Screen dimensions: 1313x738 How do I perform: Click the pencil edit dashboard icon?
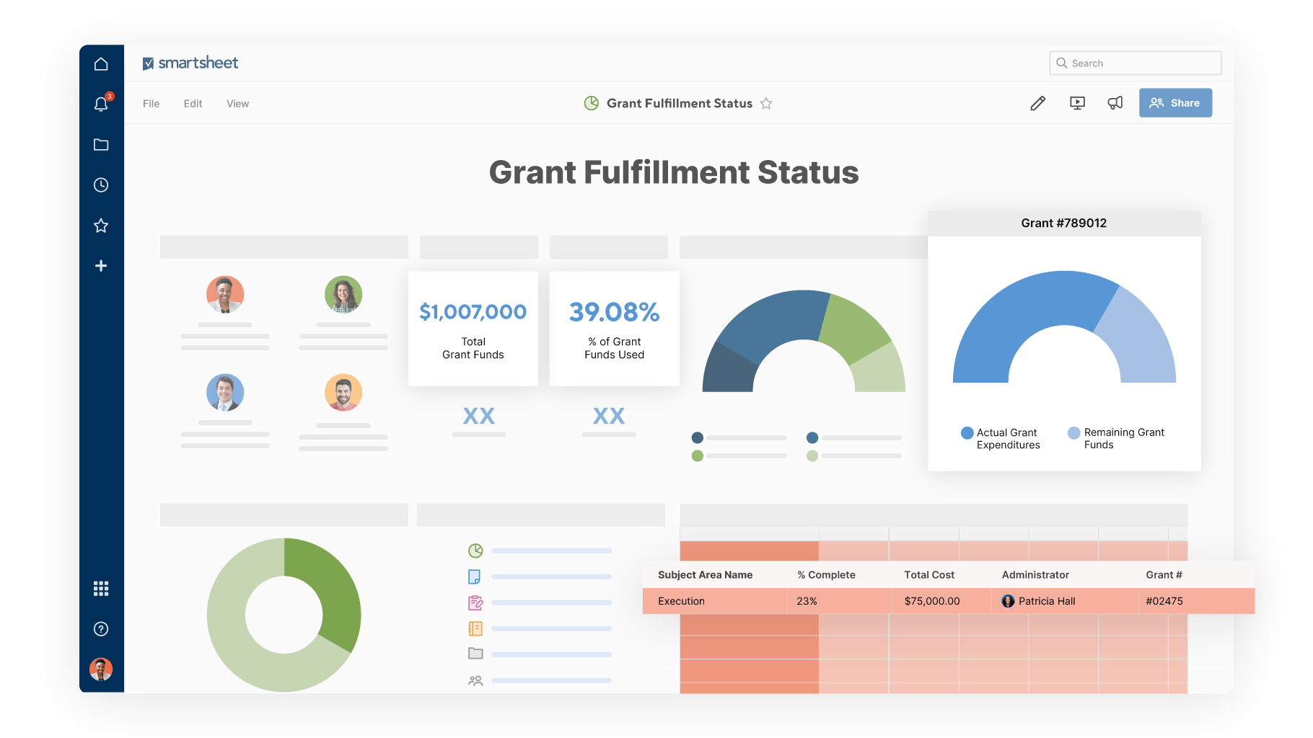1037,103
